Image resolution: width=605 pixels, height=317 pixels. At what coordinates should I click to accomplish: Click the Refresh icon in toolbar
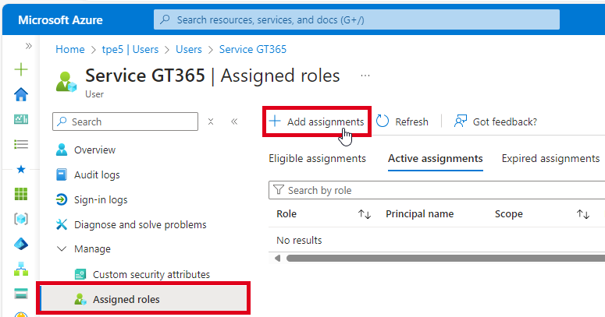383,122
